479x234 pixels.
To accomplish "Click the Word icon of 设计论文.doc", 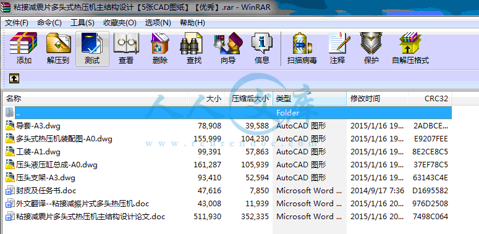I will pyautogui.click(x=10, y=217).
